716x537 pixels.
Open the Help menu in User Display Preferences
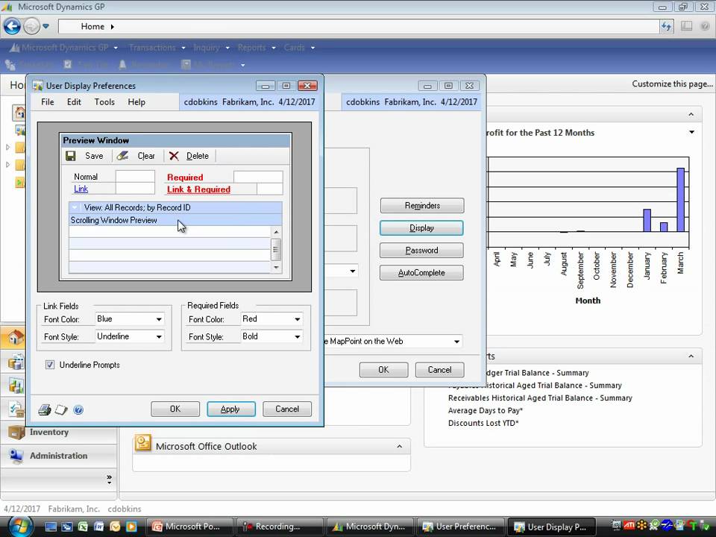tap(136, 102)
